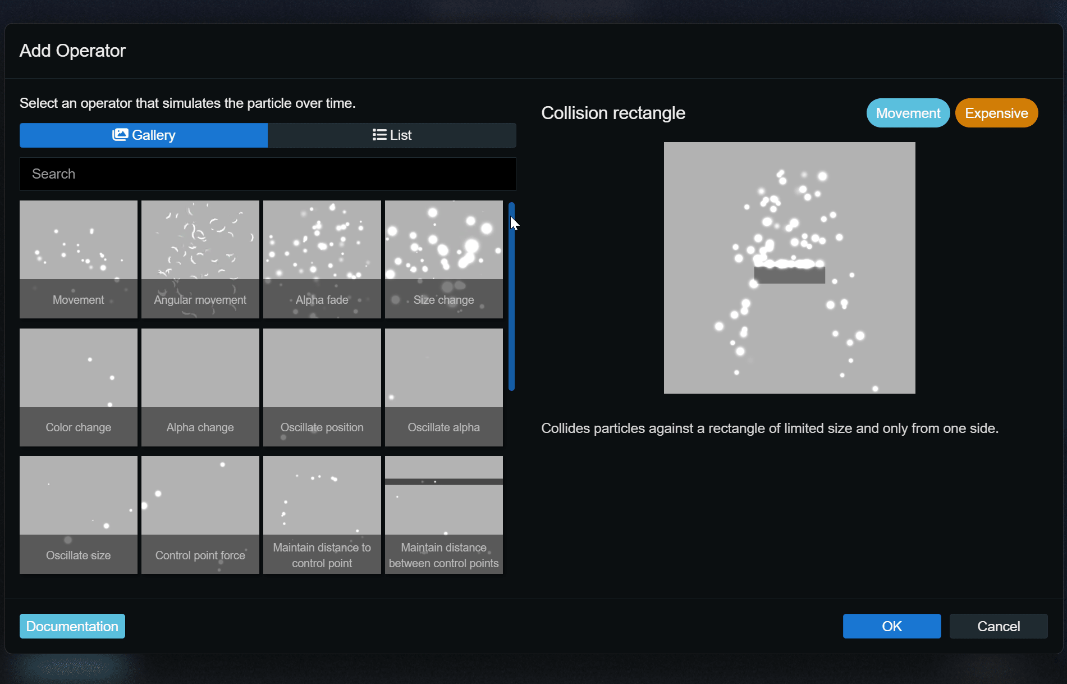Image resolution: width=1067 pixels, height=684 pixels.
Task: Select the Movement operator thumbnail
Action: click(79, 259)
